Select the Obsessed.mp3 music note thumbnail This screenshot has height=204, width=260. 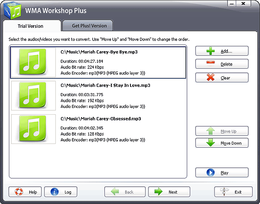[x=33, y=129]
